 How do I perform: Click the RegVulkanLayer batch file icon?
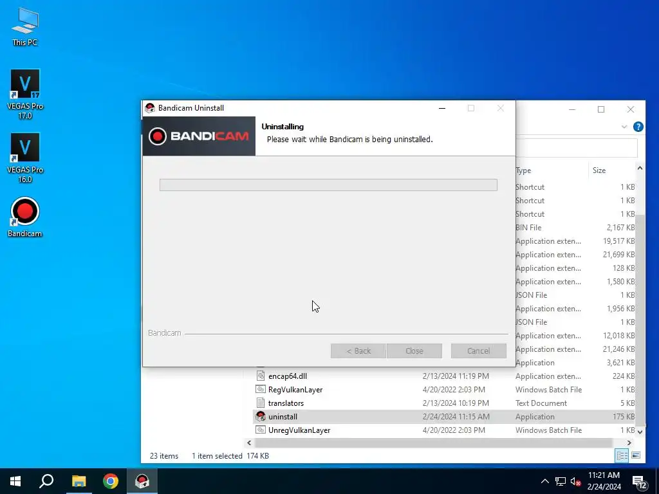tap(261, 389)
